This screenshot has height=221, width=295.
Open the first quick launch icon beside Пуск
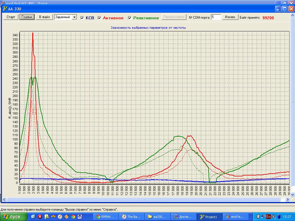33,217
